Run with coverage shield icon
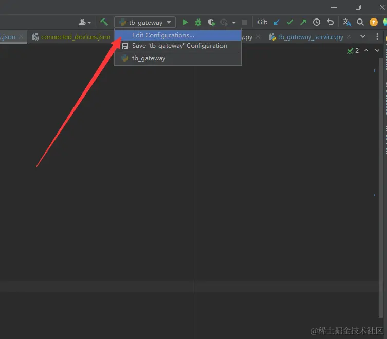 (211, 22)
